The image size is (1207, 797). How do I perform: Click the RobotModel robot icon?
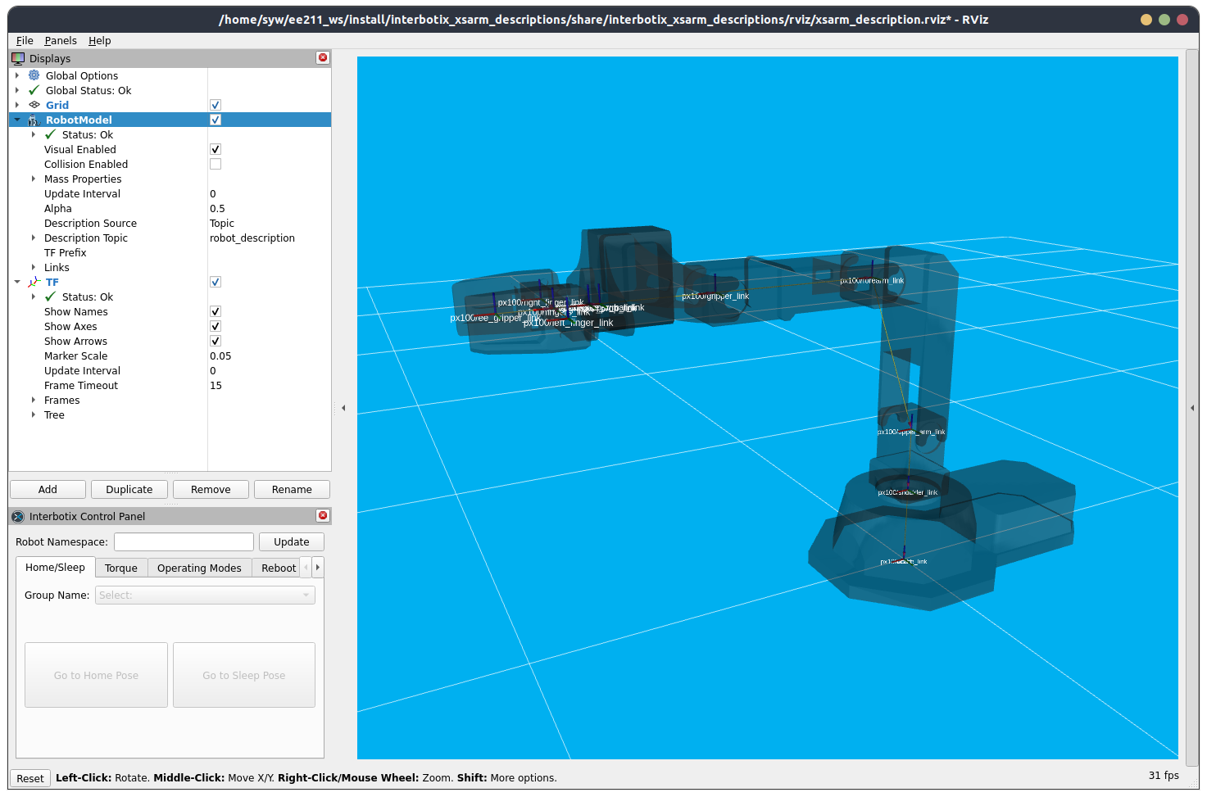(x=34, y=120)
